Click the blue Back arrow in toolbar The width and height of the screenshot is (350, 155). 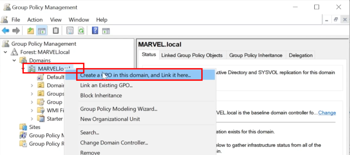[5, 31]
